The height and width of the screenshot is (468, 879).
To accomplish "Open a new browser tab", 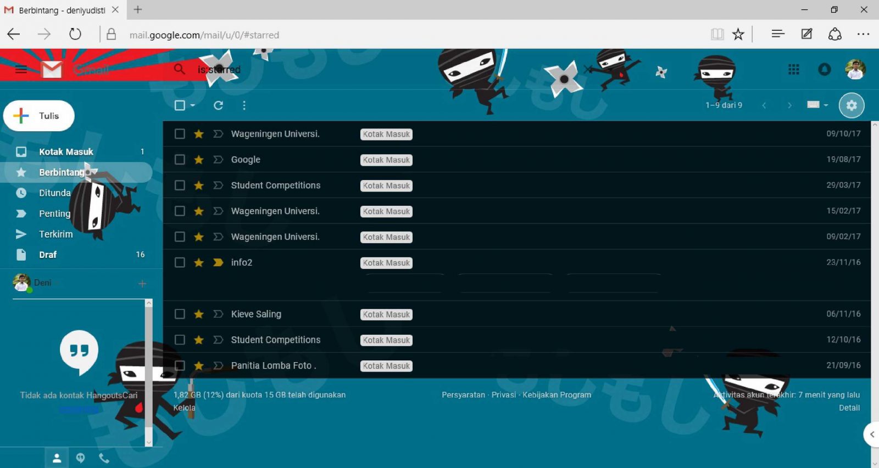I will (138, 9).
